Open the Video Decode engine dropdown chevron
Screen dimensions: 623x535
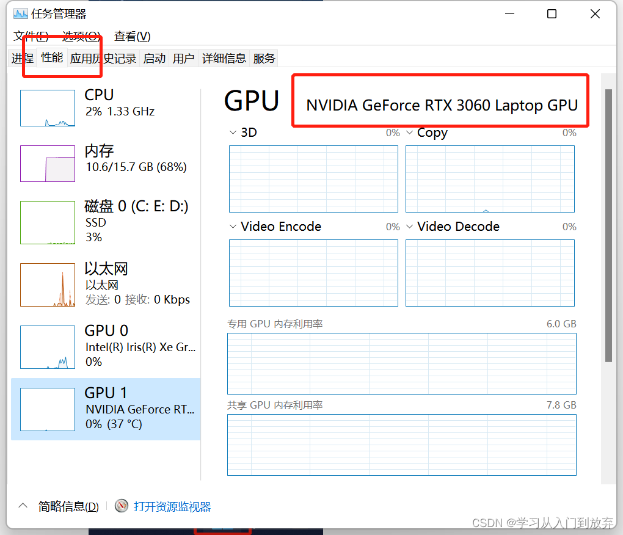409,227
